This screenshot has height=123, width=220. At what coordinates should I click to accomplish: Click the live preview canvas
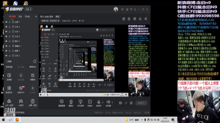click(x=94, y=61)
